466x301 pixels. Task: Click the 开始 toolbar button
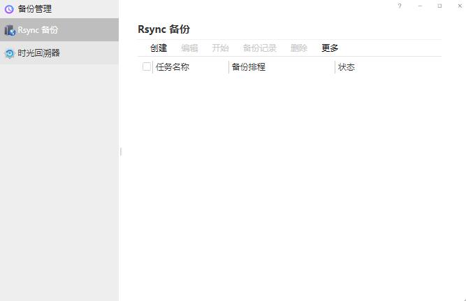click(220, 48)
